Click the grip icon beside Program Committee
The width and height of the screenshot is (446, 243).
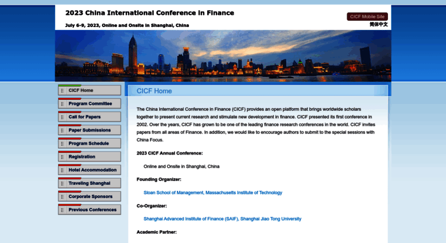[63, 104]
